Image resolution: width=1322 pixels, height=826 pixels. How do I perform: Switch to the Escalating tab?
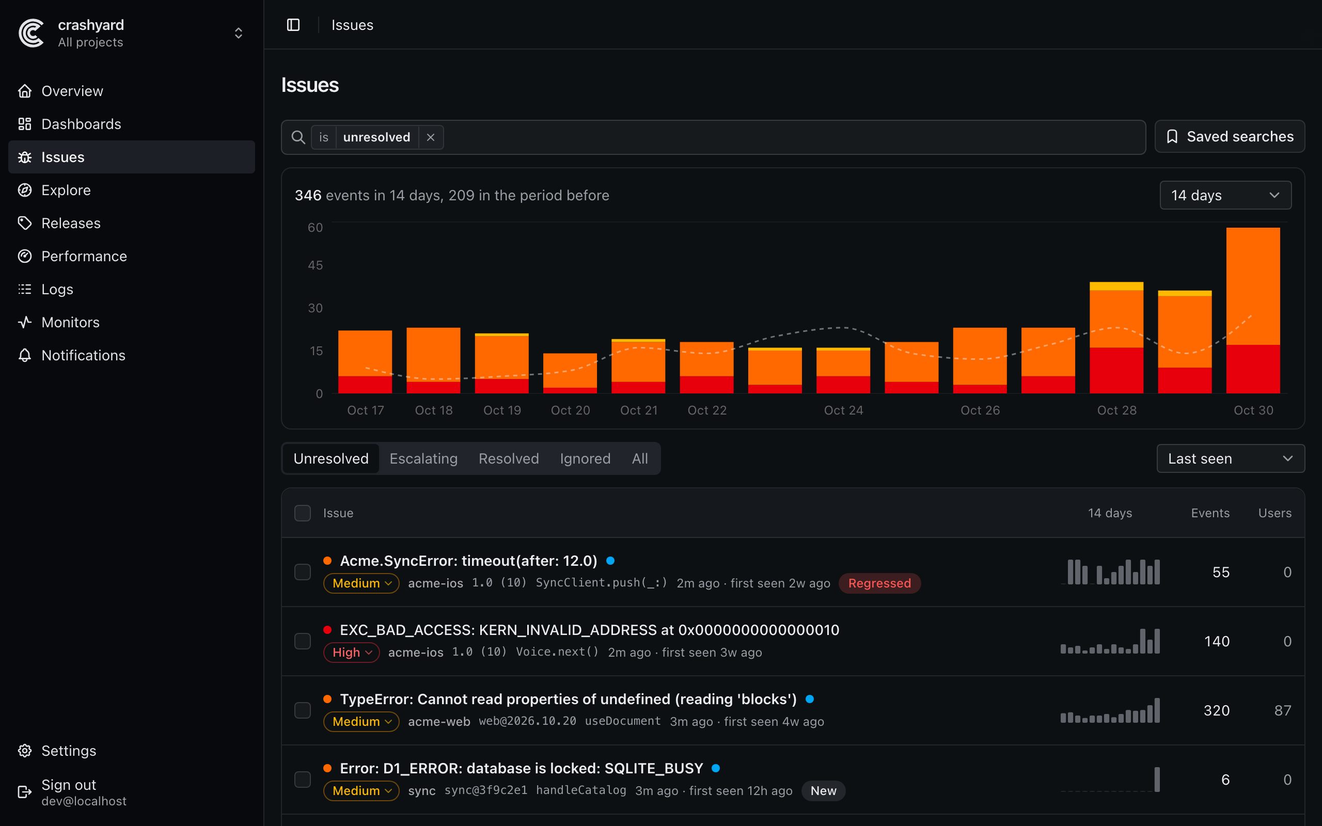[x=423, y=458]
